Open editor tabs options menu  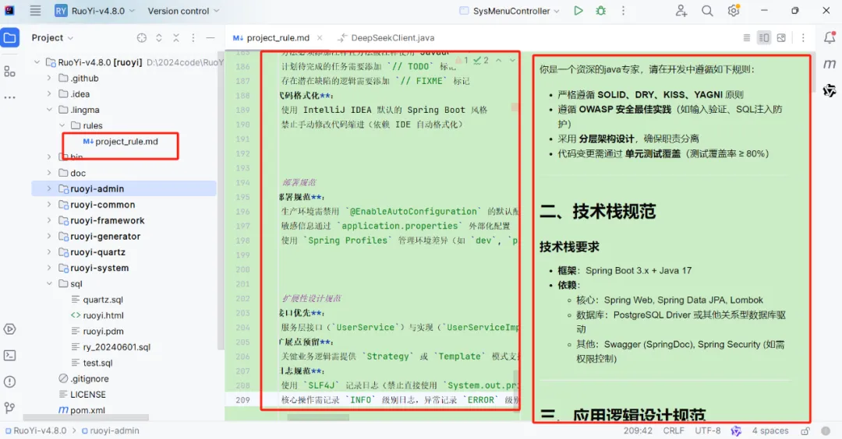click(803, 37)
